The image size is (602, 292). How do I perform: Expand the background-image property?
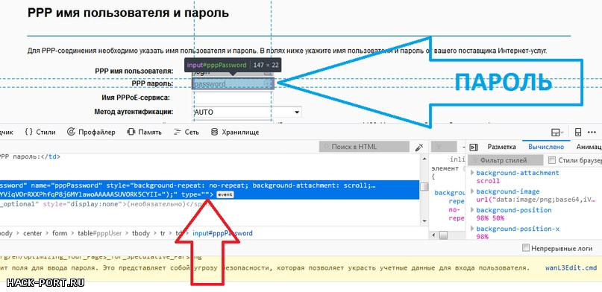[472, 191]
